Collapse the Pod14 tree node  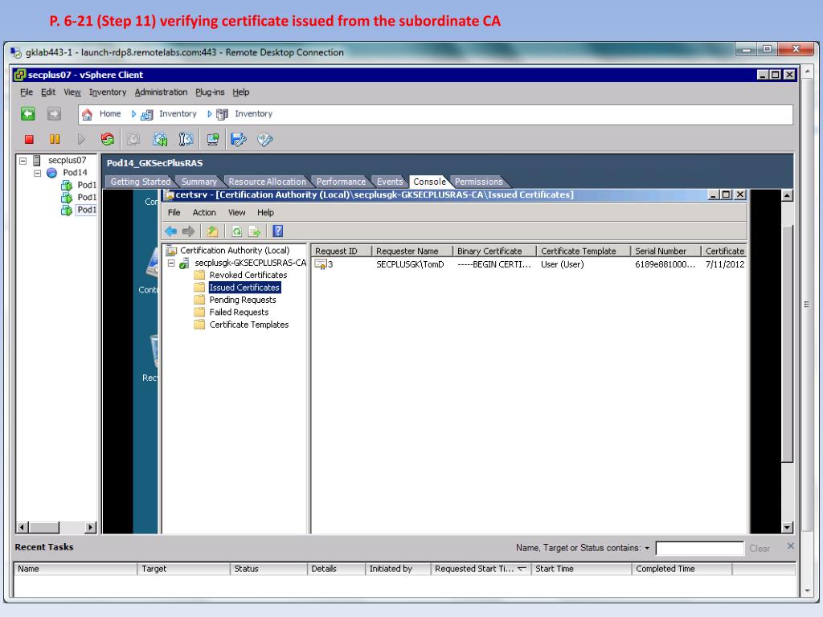click(37, 174)
